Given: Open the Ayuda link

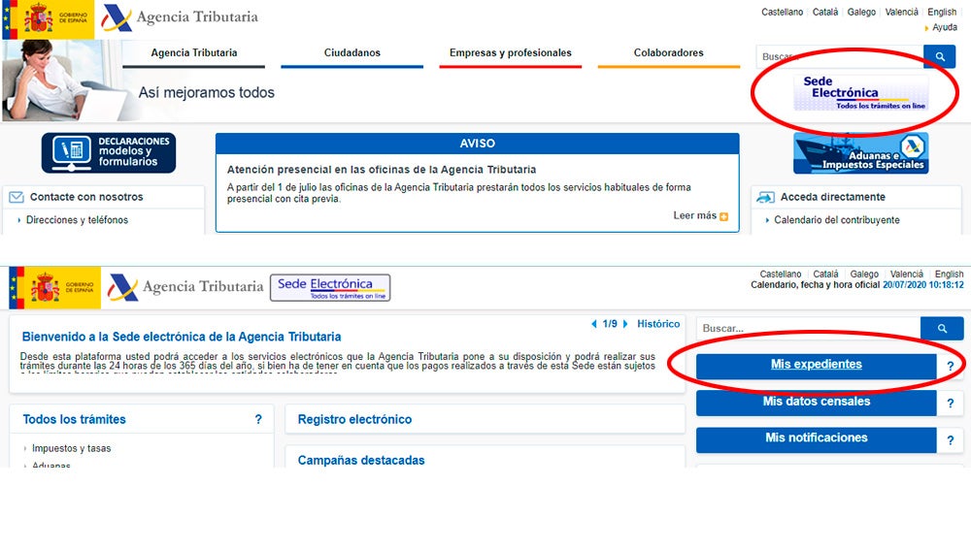Looking at the screenshot, I should click(x=945, y=27).
